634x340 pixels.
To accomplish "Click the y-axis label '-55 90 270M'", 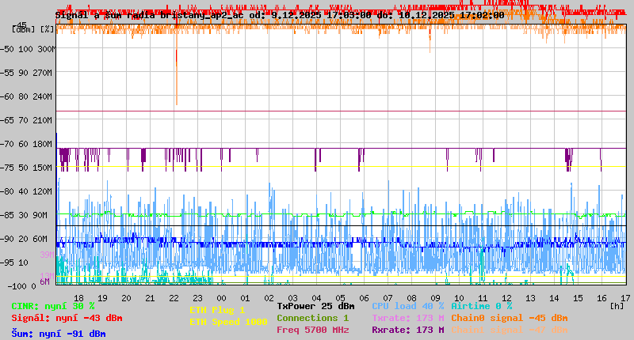I will tap(26, 73).
